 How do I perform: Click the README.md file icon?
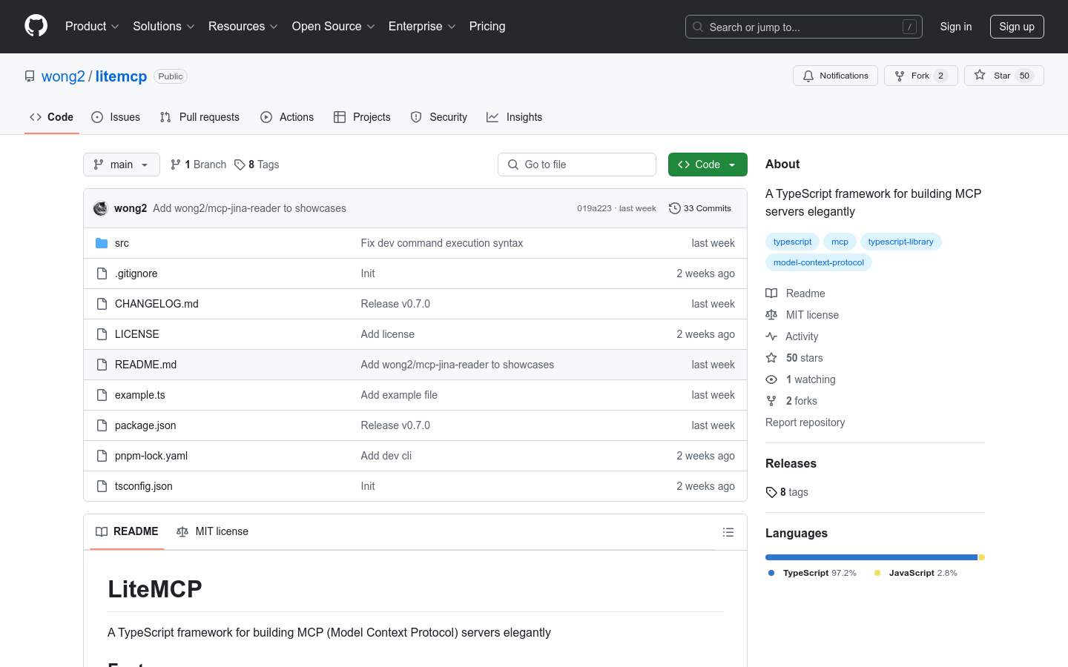pyautogui.click(x=102, y=365)
